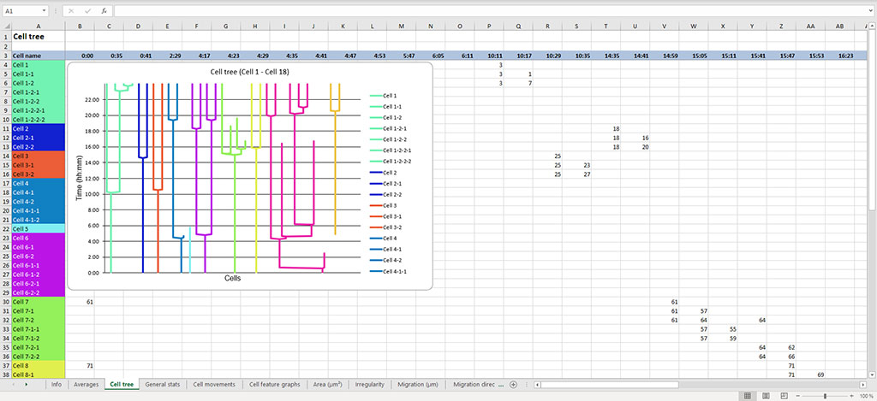877x401 pixels.
Task: Click the 22:00 label on chart axis
Action: [92, 100]
